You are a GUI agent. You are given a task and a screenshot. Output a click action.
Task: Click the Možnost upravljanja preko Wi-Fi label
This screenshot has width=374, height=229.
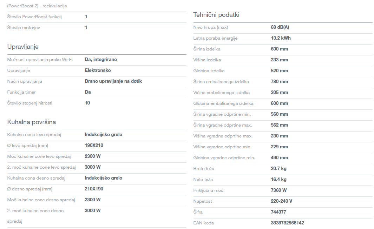click(40, 60)
